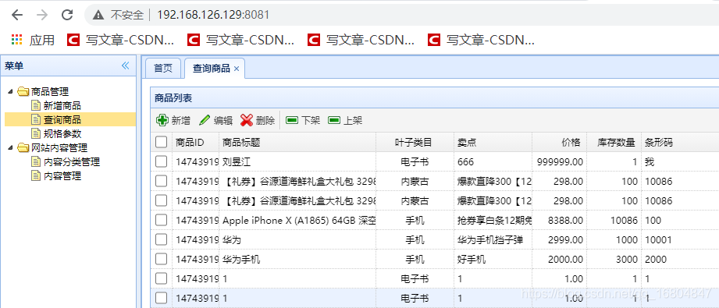Open 规格参数 in the menu tree
Image resolution: width=719 pixels, height=308 pixels.
click(x=62, y=134)
